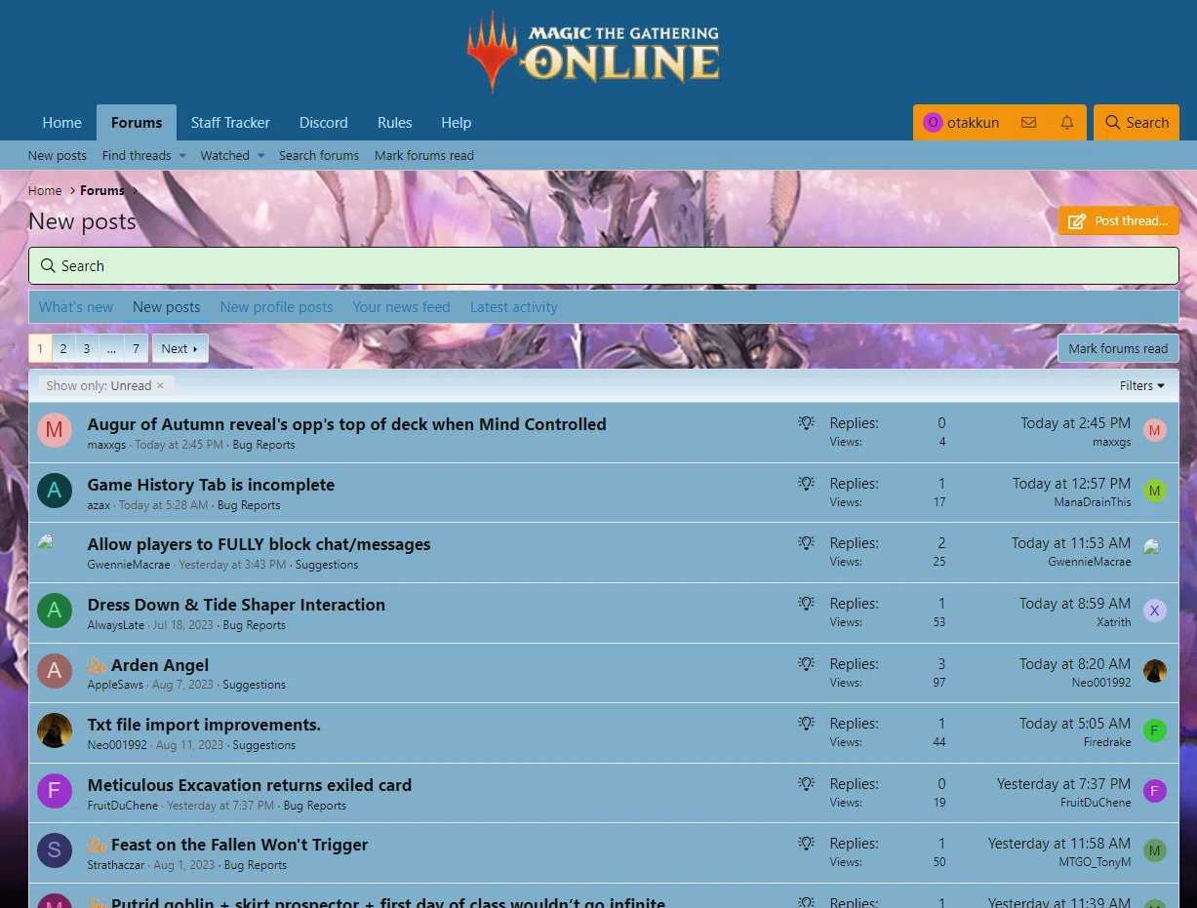Click the Mark forums read button
The height and width of the screenshot is (908, 1197).
pyautogui.click(x=1118, y=348)
